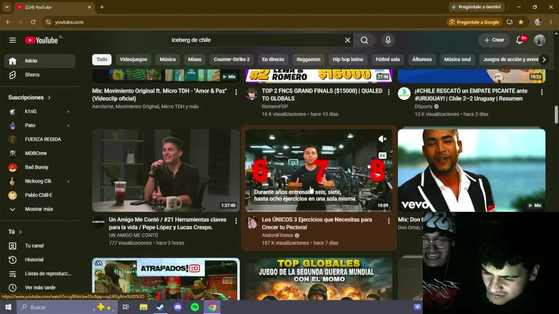
Task: Open Discord from the taskbar
Action: click(178, 307)
